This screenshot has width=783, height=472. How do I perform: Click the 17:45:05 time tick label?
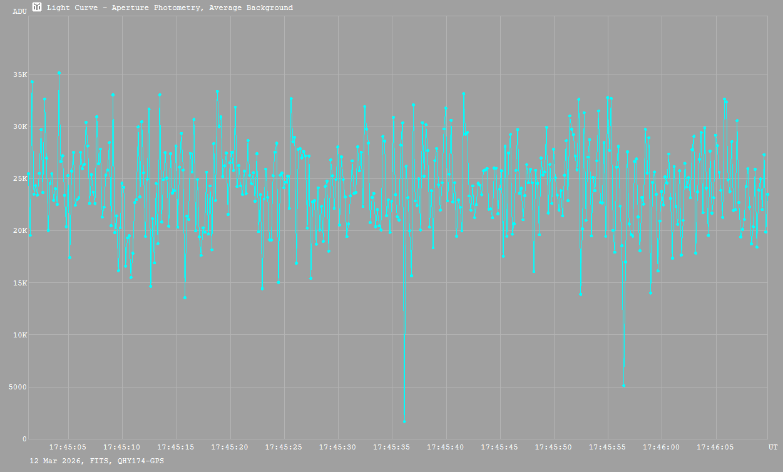(69, 448)
